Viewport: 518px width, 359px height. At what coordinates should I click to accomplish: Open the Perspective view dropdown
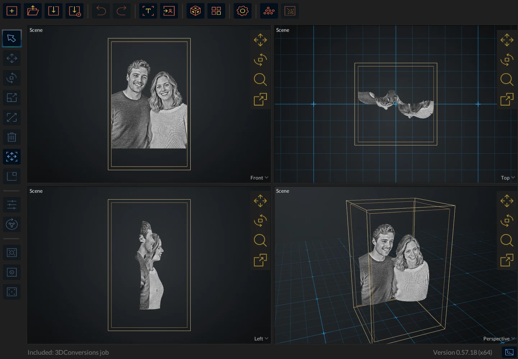[499, 339]
